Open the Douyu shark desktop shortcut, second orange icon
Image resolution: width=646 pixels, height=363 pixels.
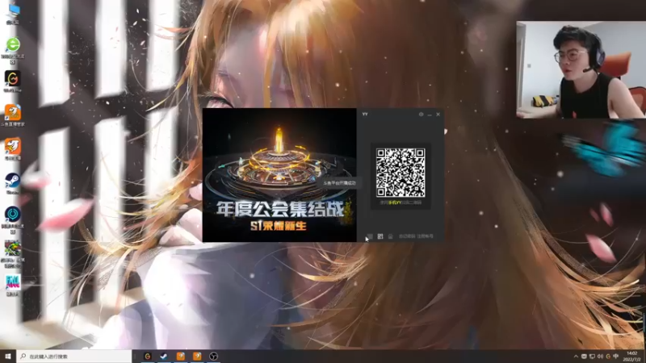[13, 149]
